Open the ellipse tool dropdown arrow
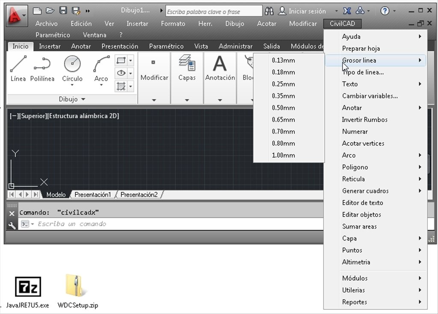The width and height of the screenshot is (438, 314). [x=130, y=73]
